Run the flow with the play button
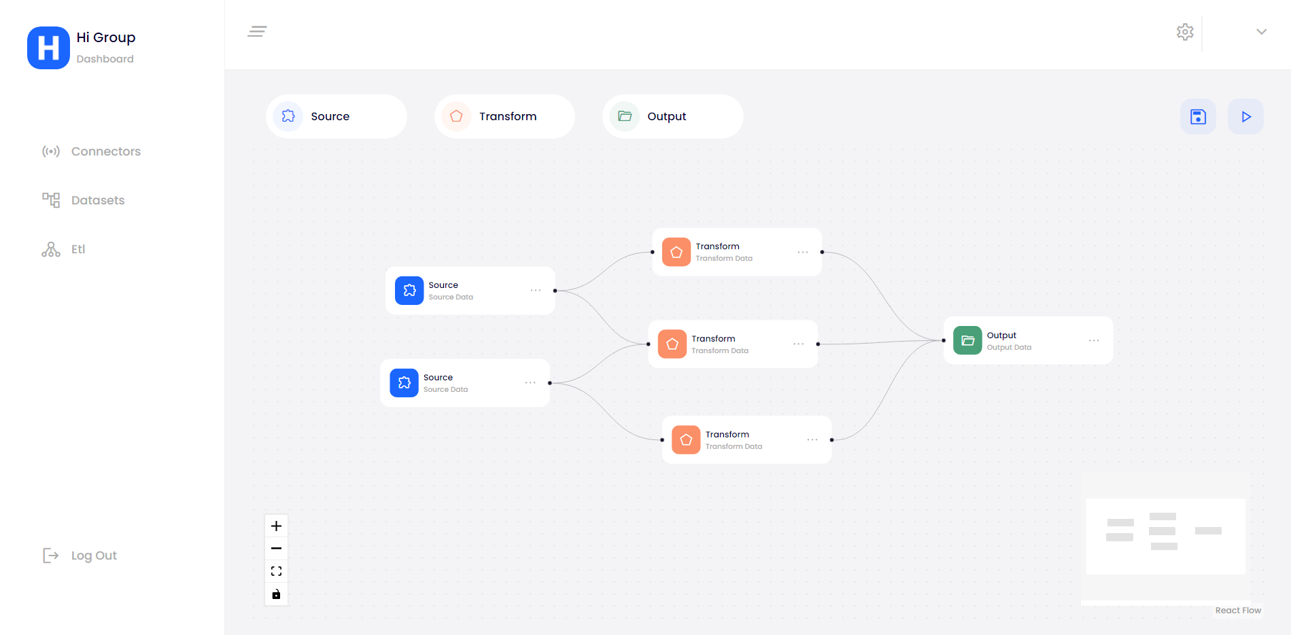 pos(1245,117)
